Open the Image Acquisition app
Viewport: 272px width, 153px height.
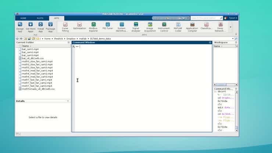pyautogui.click(x=150, y=26)
